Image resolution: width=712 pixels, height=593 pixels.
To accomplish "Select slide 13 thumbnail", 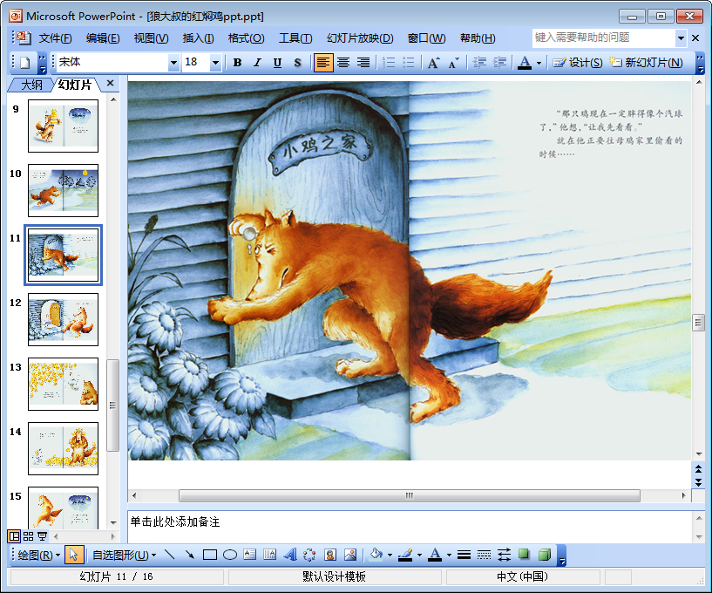I will 63,384.
